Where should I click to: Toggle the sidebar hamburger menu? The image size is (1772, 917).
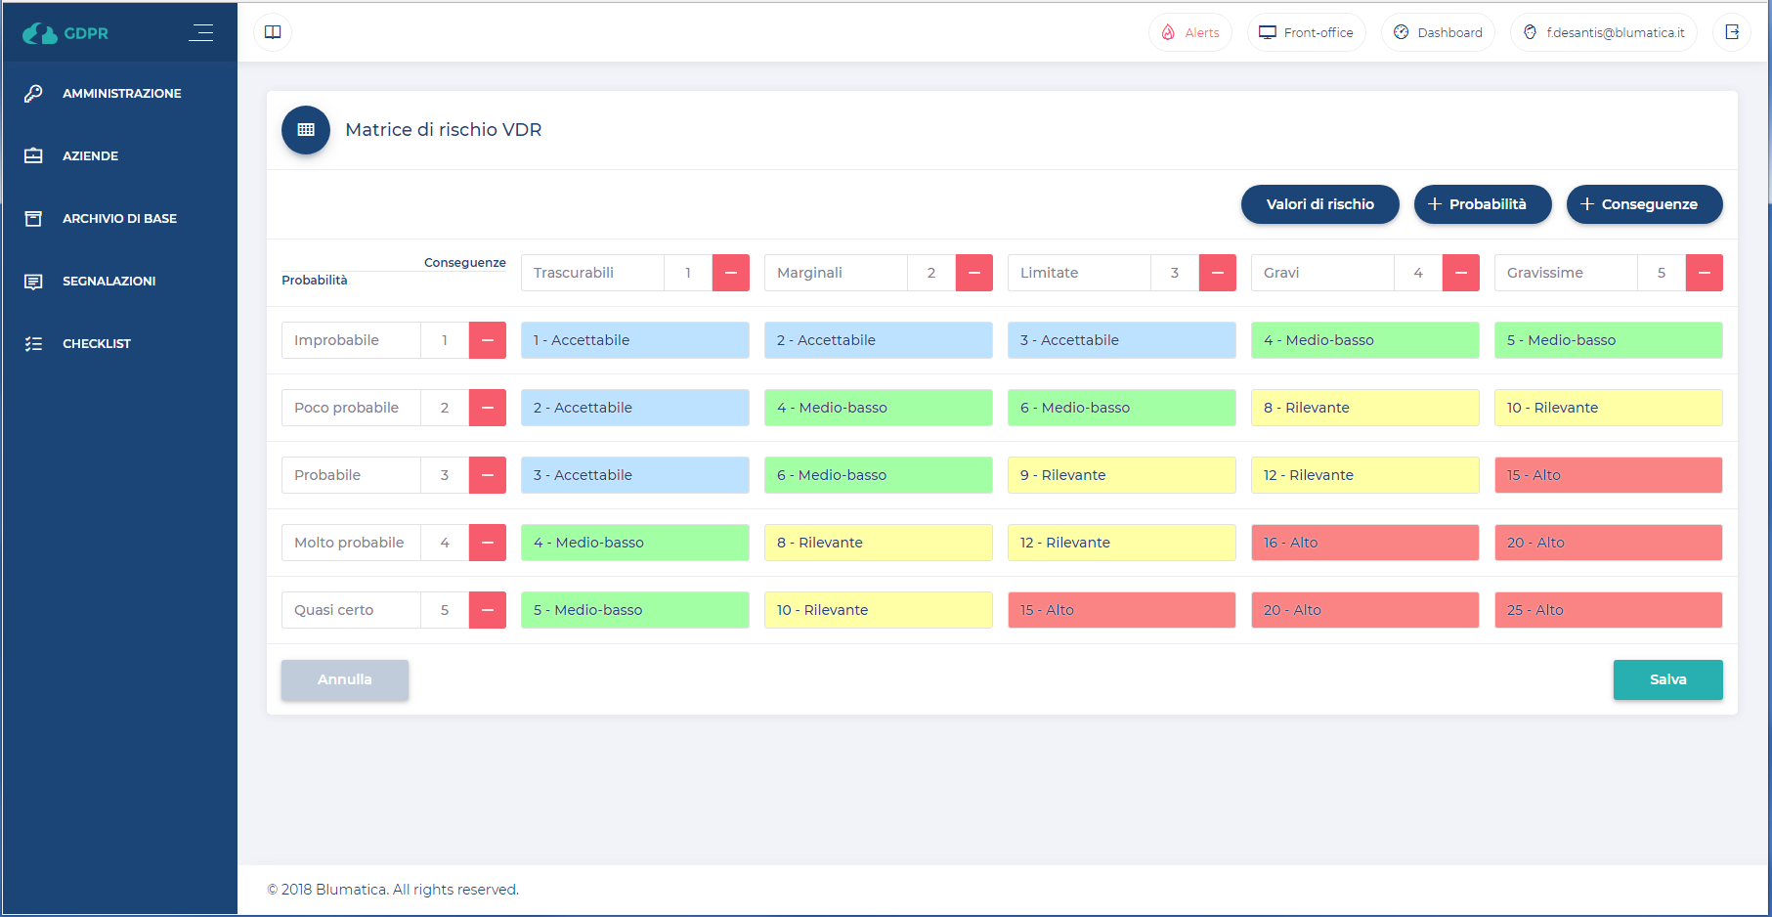(x=201, y=32)
